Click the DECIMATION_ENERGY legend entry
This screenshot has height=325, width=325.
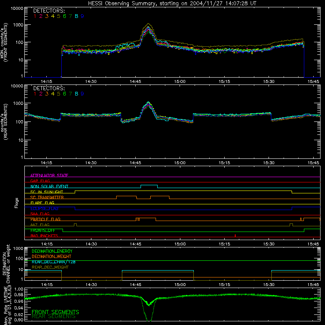tap(52, 251)
